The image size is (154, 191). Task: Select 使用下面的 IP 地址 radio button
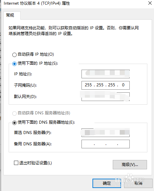point(14,64)
